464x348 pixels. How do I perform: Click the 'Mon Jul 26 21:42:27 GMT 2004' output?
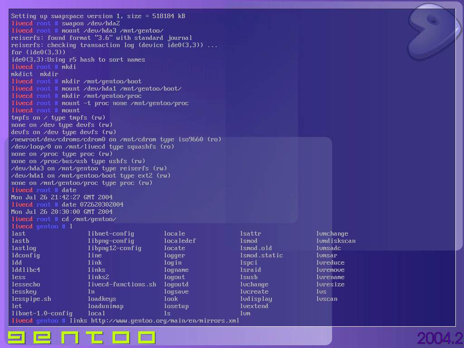pyautogui.click(x=62, y=198)
